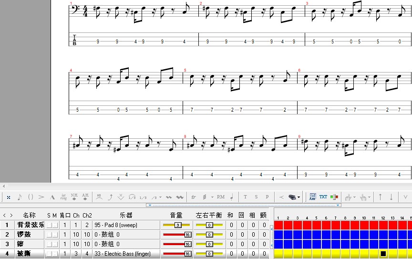Add hammer-on (HO) effect
Image resolution: width=412 pixels, height=259 pixels.
(99, 197)
